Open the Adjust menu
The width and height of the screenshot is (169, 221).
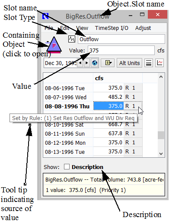tap(143, 28)
